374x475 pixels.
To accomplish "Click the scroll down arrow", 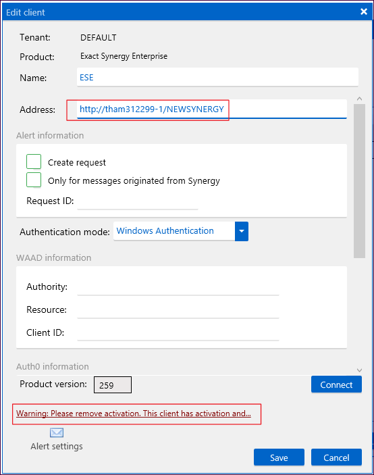I will coord(359,370).
